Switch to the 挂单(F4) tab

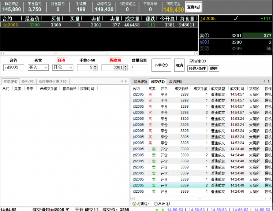[x=10, y=82]
